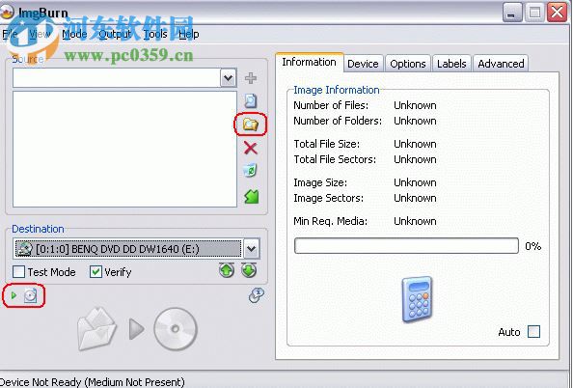Minimize the ImgBurn window

pyautogui.click(x=511, y=13)
